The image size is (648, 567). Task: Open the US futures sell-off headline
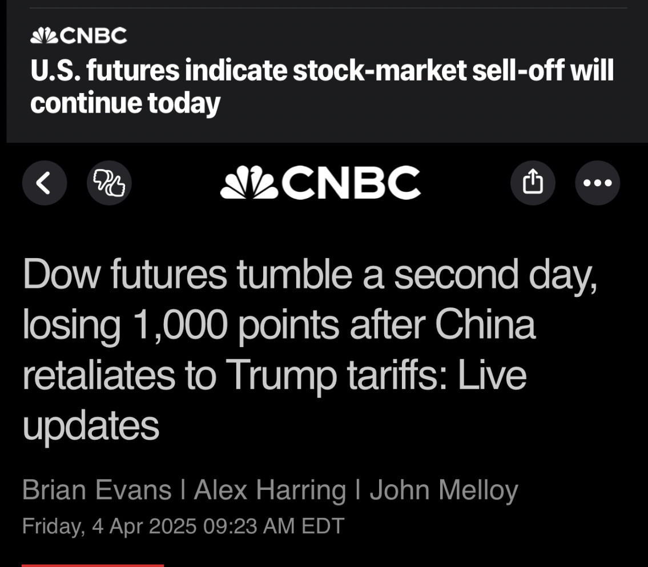(x=322, y=86)
